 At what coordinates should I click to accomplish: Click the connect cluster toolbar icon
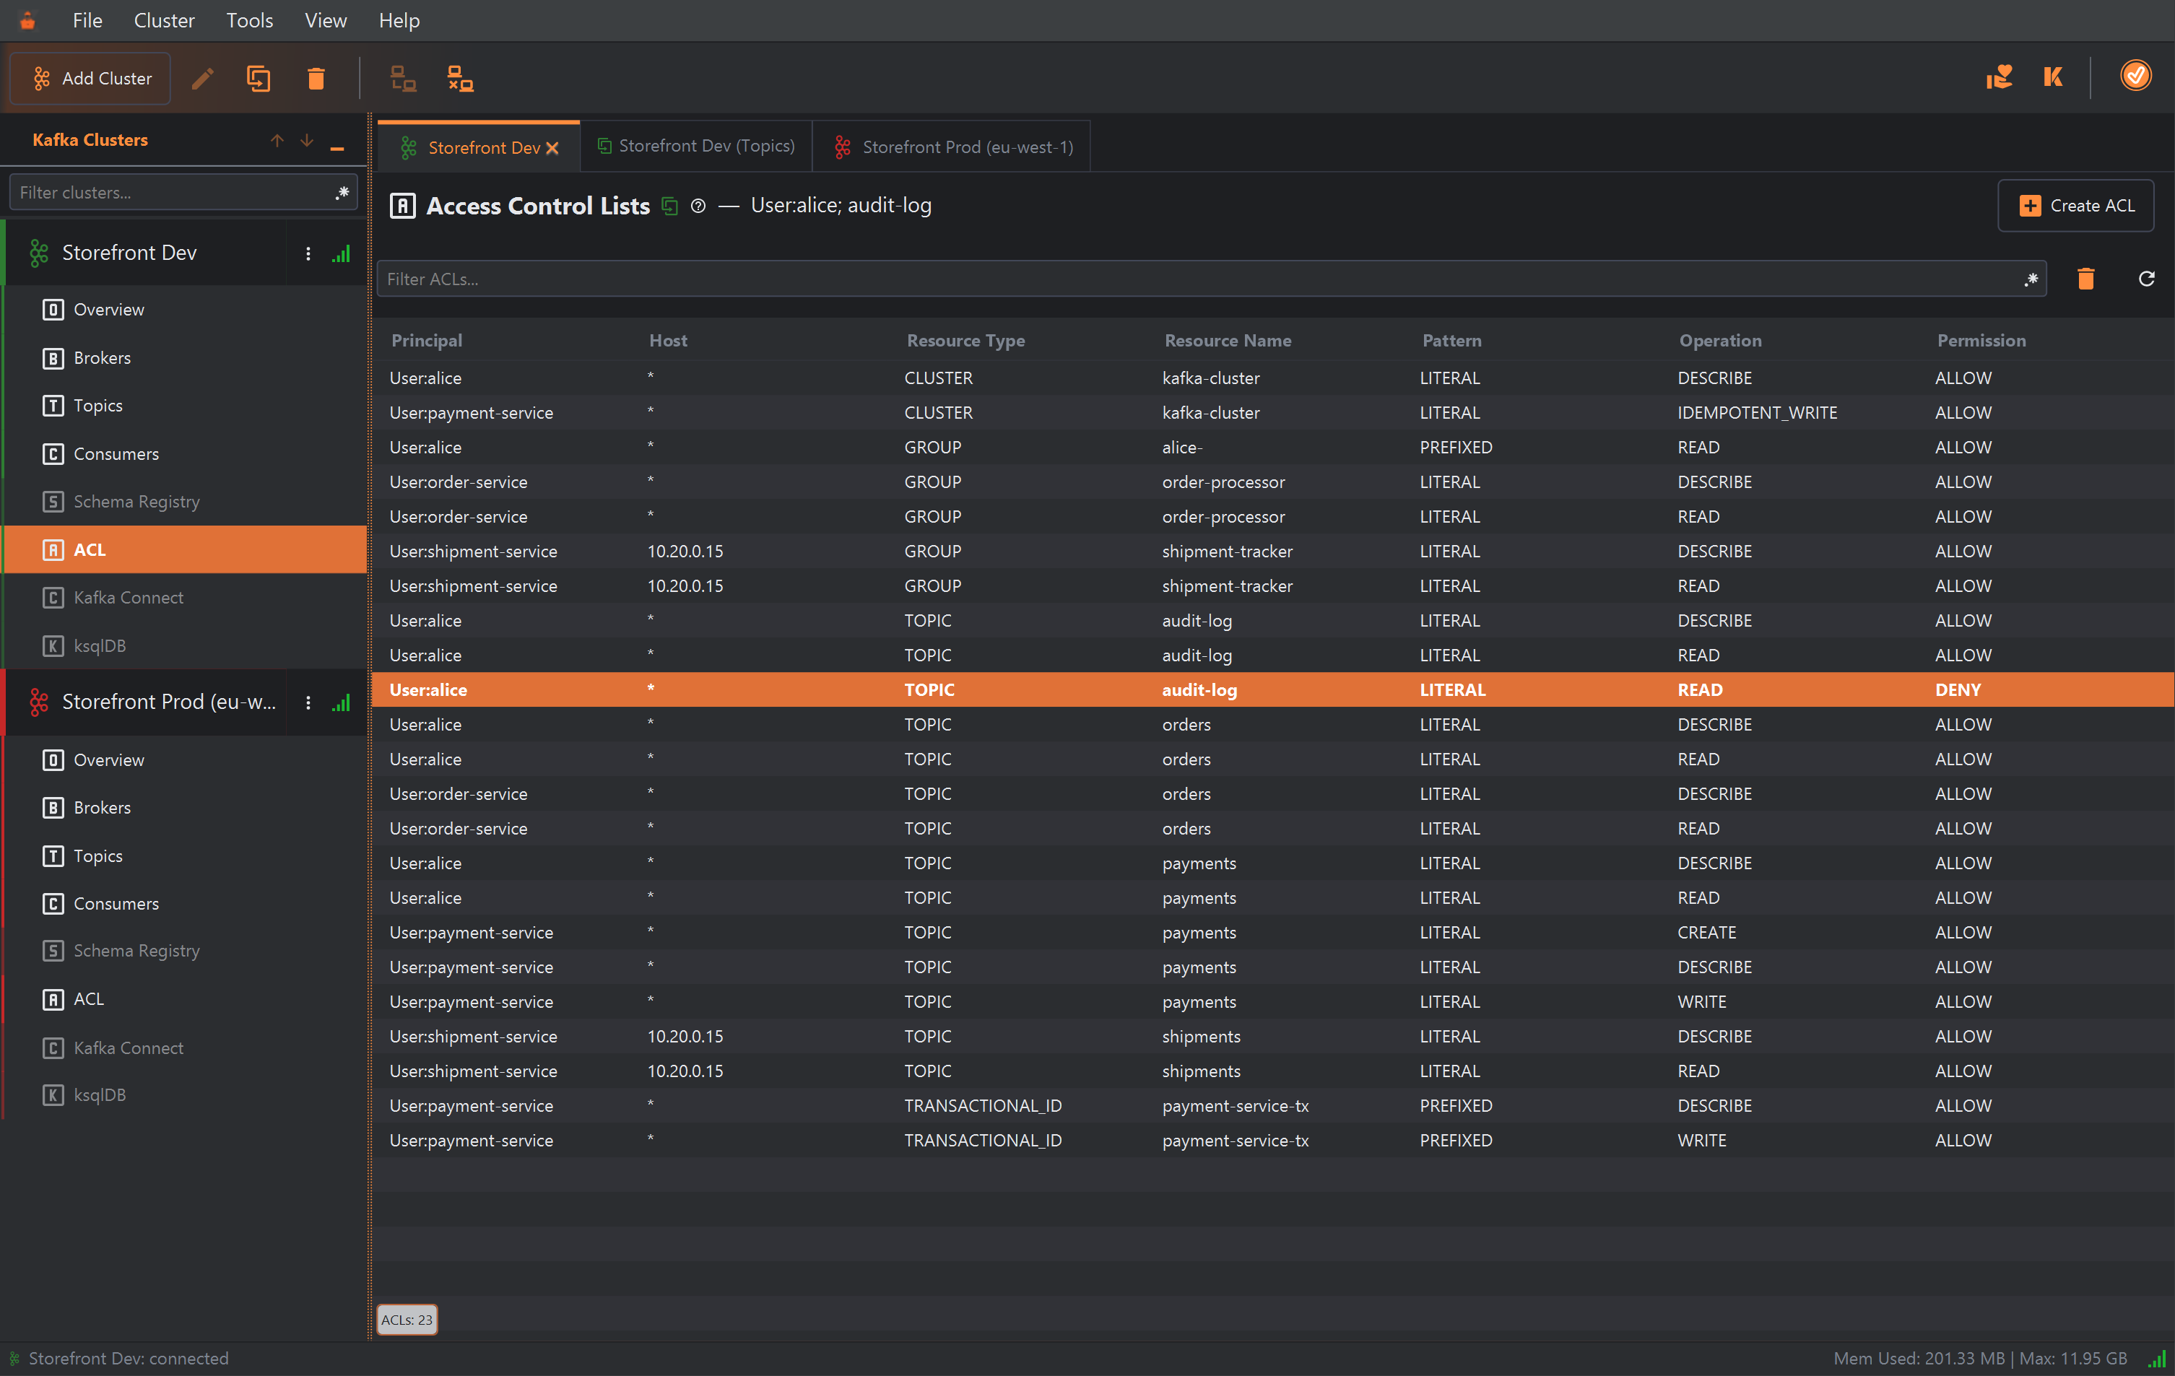[403, 79]
